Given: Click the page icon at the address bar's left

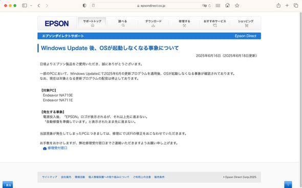Looking at the screenshot, I should tap(93, 6).
